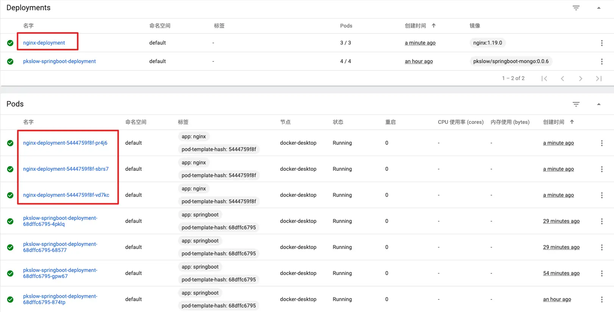614x312 pixels.
Task: Click status icon of pod pr4j6
Action: pyautogui.click(x=10, y=143)
